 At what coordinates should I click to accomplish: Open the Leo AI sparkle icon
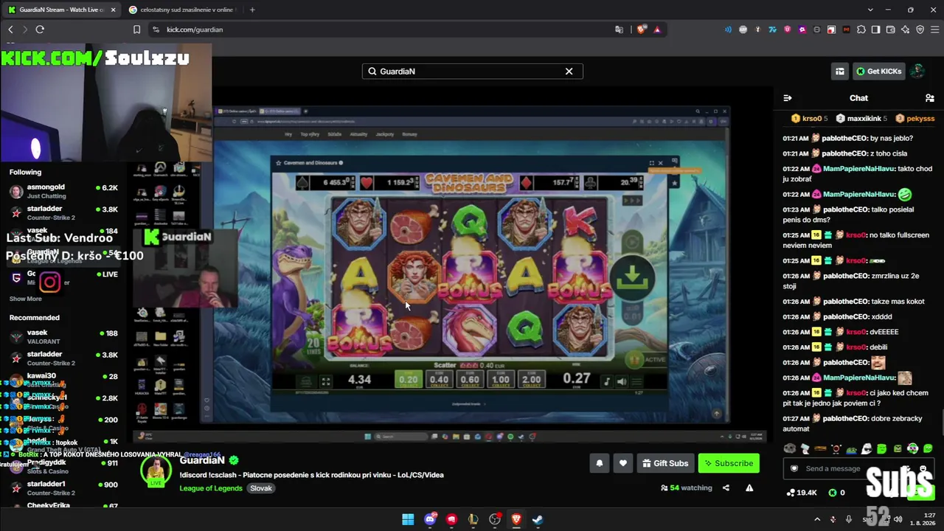click(x=905, y=29)
